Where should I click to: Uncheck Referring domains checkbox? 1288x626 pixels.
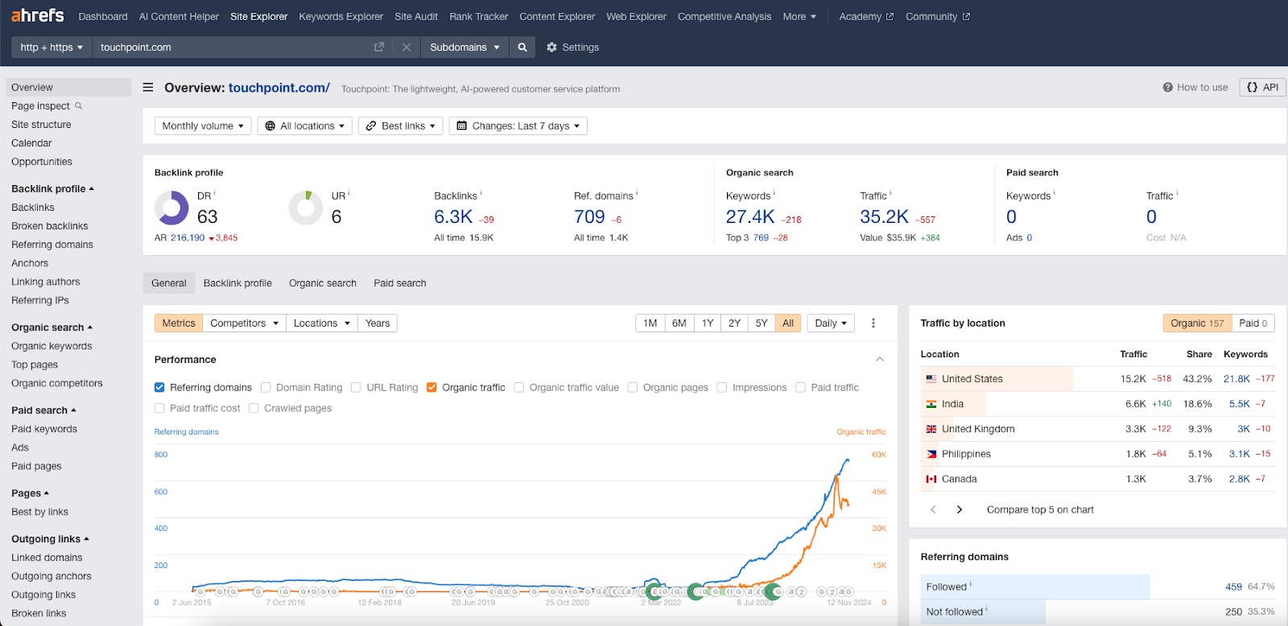coord(159,387)
